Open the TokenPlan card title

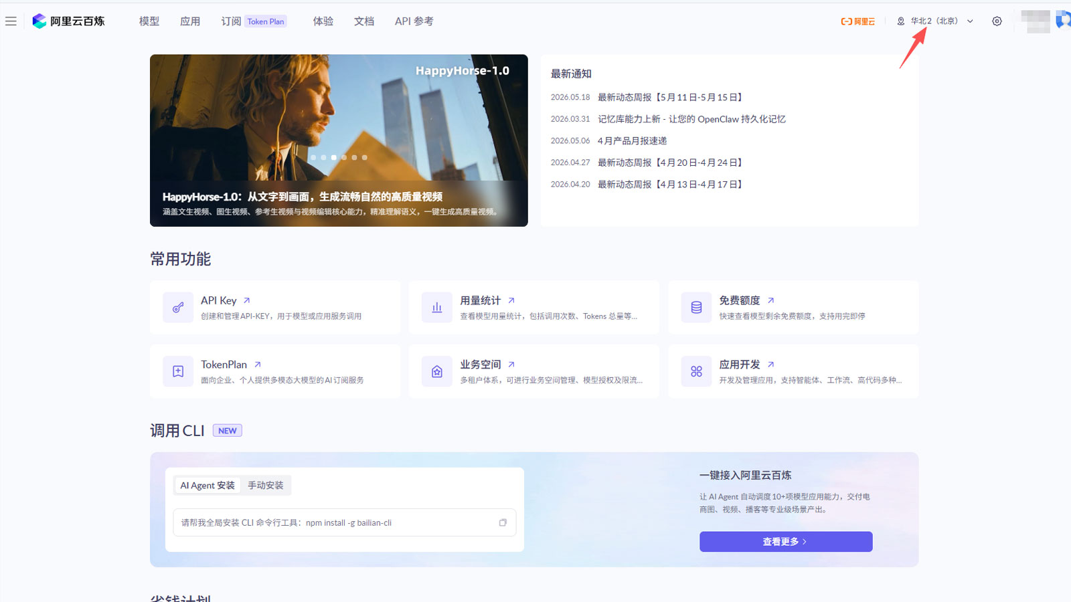pos(224,365)
